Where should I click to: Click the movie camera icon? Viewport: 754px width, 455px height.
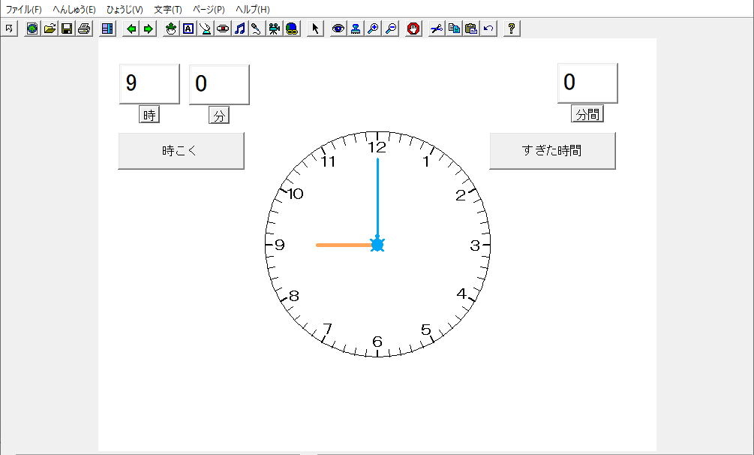tap(275, 29)
